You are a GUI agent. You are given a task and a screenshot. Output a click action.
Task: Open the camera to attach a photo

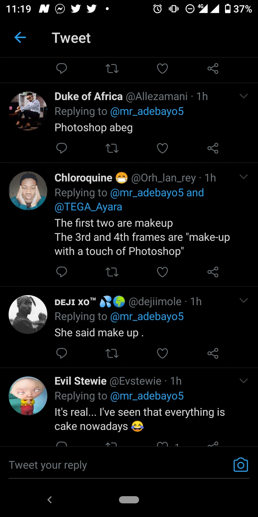tap(240, 465)
